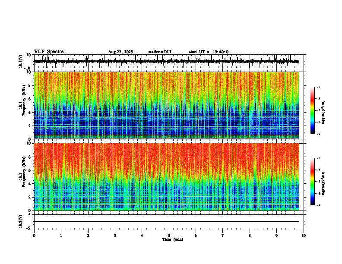
Task: Click the "-7" bottom value of ch.2 colorbar
Action: click(319, 205)
